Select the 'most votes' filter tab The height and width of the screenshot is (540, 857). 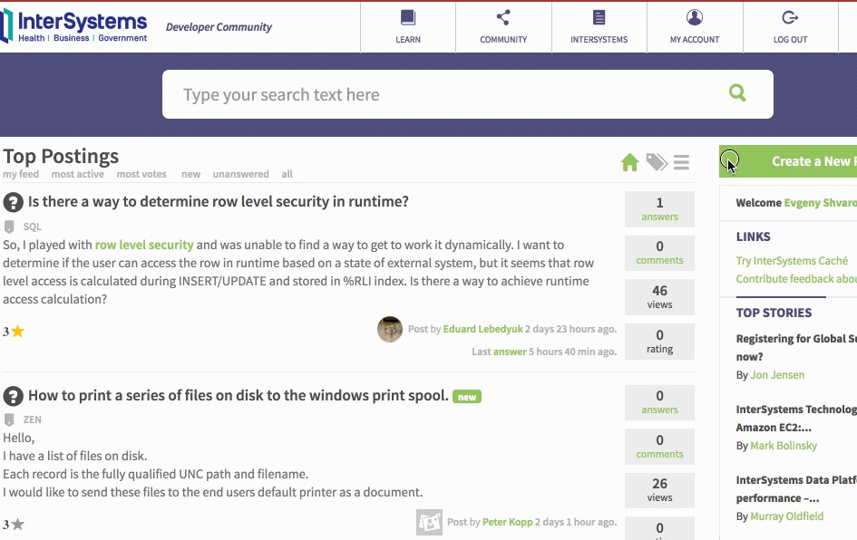[141, 174]
